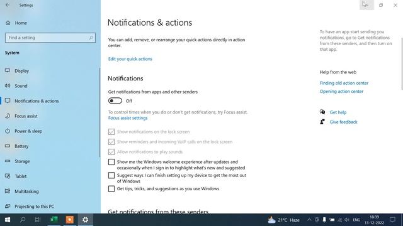
Task: Switch to Excel in the taskbar
Action: click(54, 220)
